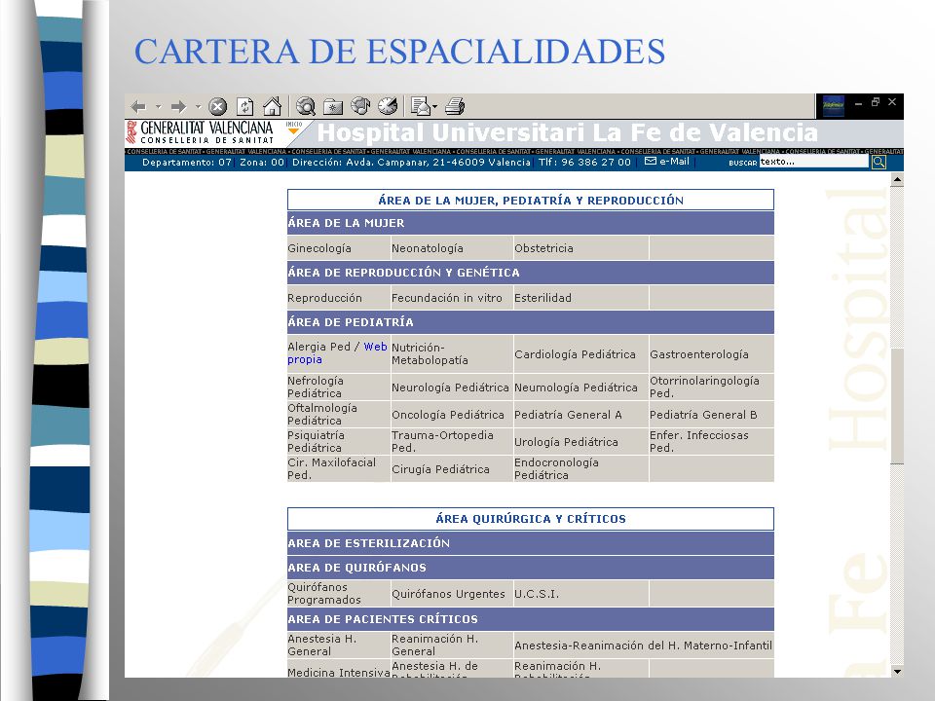Image resolution: width=935 pixels, height=701 pixels.
Task: Open the browser Search icon
Action: pos(306,106)
